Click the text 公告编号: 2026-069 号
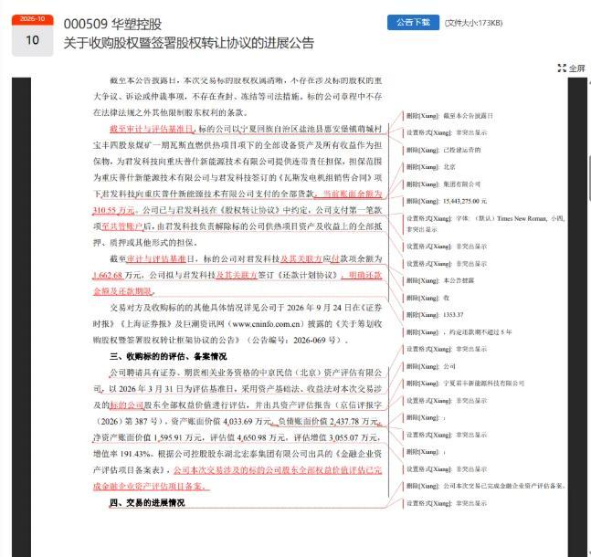Viewport: 591px width, 557px height. click(x=293, y=341)
